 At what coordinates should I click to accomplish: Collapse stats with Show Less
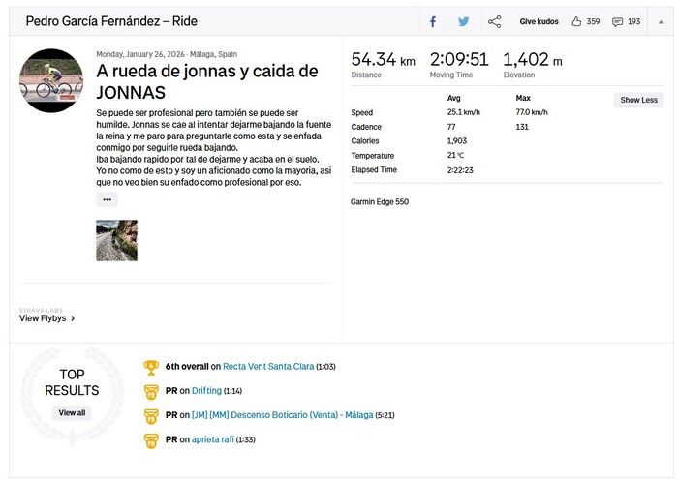tap(638, 100)
